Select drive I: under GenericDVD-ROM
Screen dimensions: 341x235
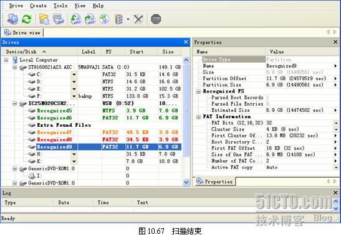(39, 175)
